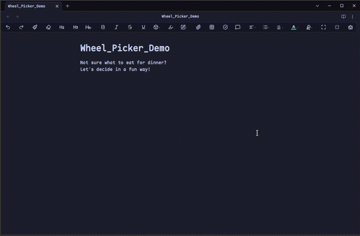Screen dimensions: 360x236
Task: Switch to reading view book icon
Action: (x=343, y=17)
